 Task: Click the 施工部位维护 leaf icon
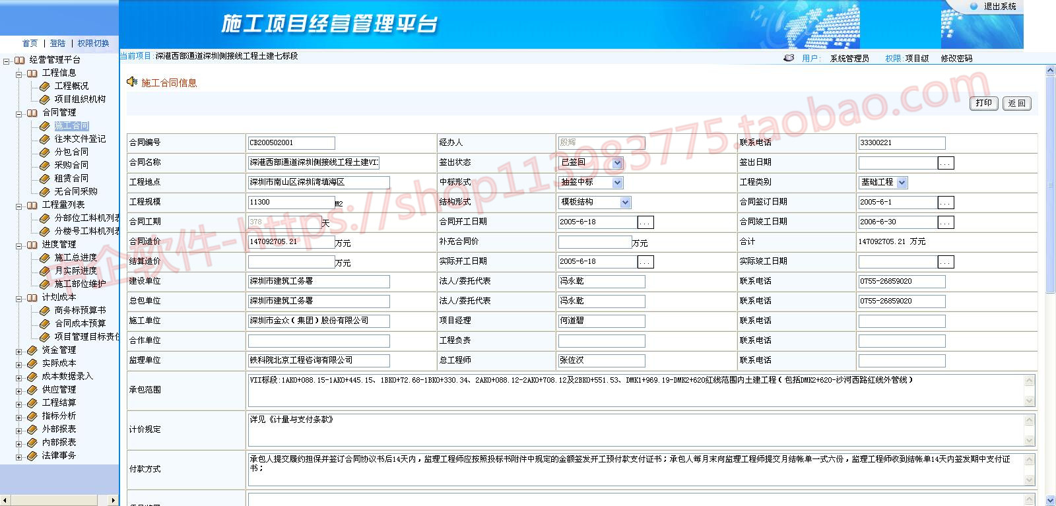[45, 284]
